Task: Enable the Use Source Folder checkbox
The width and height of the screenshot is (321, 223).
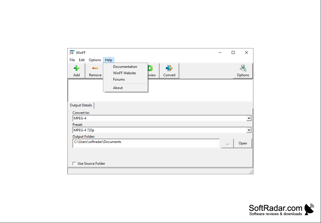Action: [x=74, y=164]
